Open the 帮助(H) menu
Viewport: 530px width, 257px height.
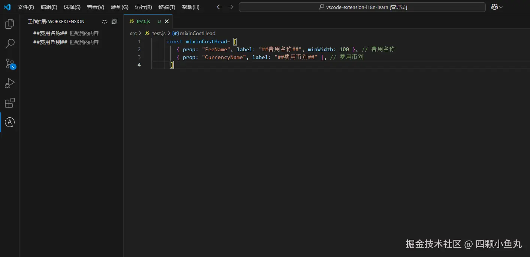191,7
